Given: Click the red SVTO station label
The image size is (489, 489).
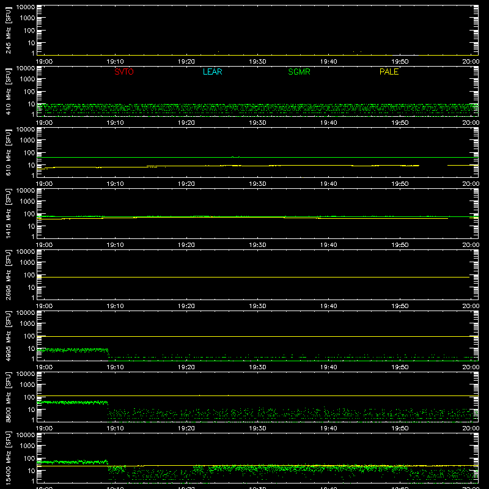Looking at the screenshot, I should click(x=124, y=72).
